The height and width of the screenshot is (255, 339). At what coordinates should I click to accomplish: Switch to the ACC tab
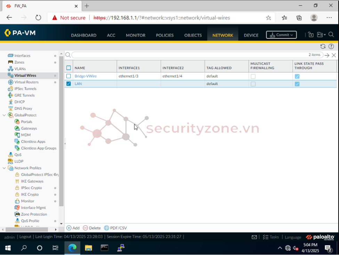(x=111, y=35)
